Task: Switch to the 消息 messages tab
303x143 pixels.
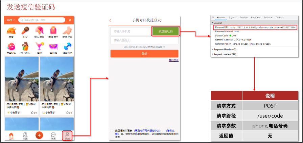Action: pos(53,136)
